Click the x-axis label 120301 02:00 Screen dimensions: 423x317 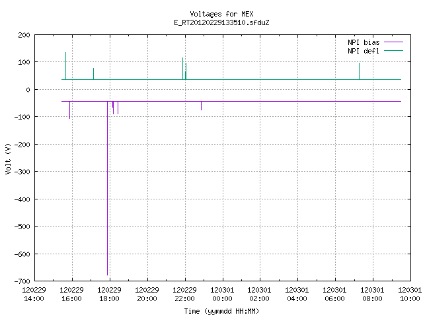point(259,295)
